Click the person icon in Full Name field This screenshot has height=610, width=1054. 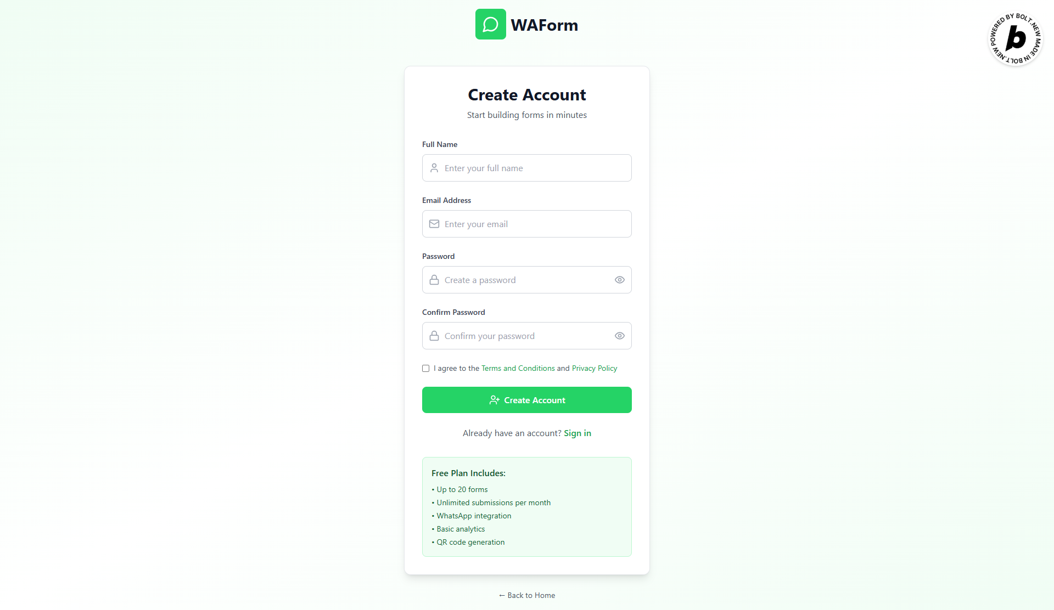[x=434, y=168]
